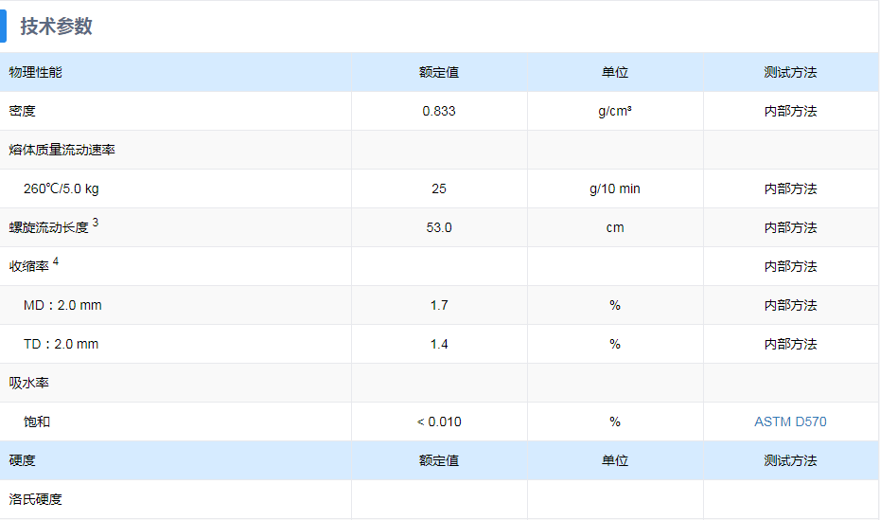Select the 洛氏硬度 row label
Image resolution: width=880 pixels, height=520 pixels.
pos(35,499)
